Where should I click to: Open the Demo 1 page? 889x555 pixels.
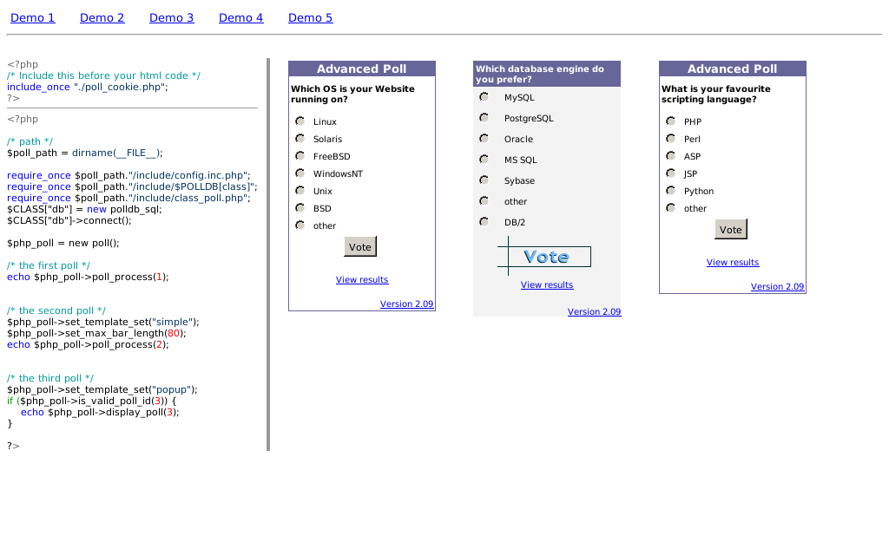32,17
